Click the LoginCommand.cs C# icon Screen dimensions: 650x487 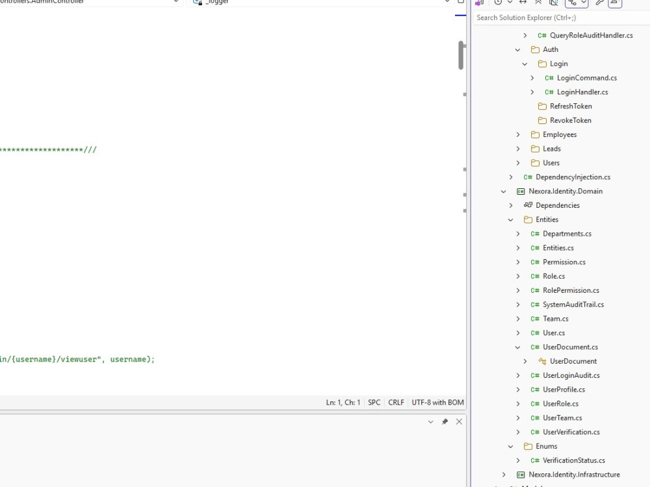tap(549, 78)
